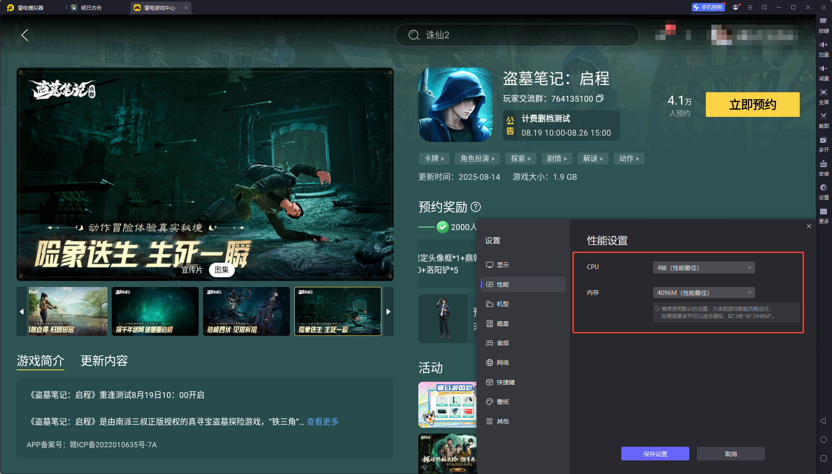The width and height of the screenshot is (832, 474).
Task: Increase volume with 加量 icon
Action: click(824, 49)
